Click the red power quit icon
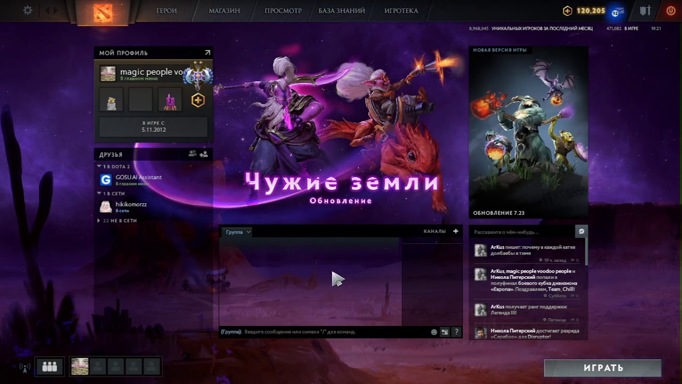Screen dimensions: 682x384 point(670,11)
